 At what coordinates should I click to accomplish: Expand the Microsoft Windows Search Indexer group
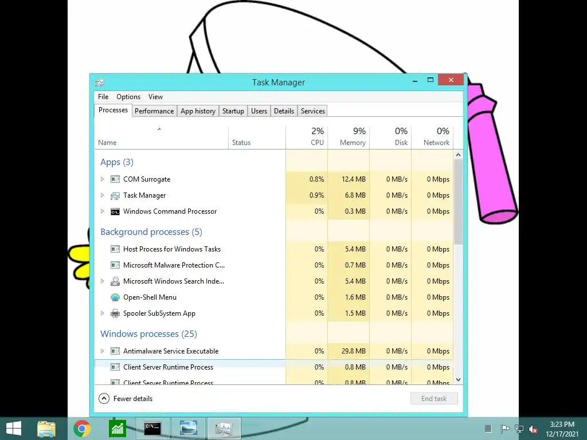click(102, 281)
